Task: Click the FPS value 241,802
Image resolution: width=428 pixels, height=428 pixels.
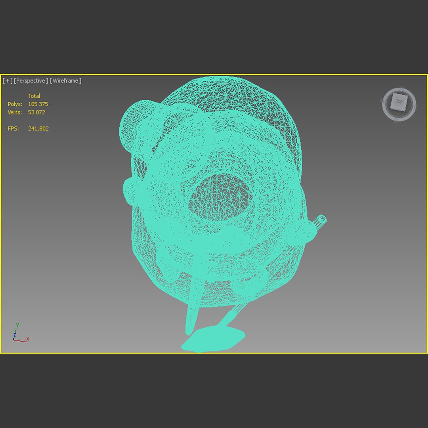Action: [38, 128]
